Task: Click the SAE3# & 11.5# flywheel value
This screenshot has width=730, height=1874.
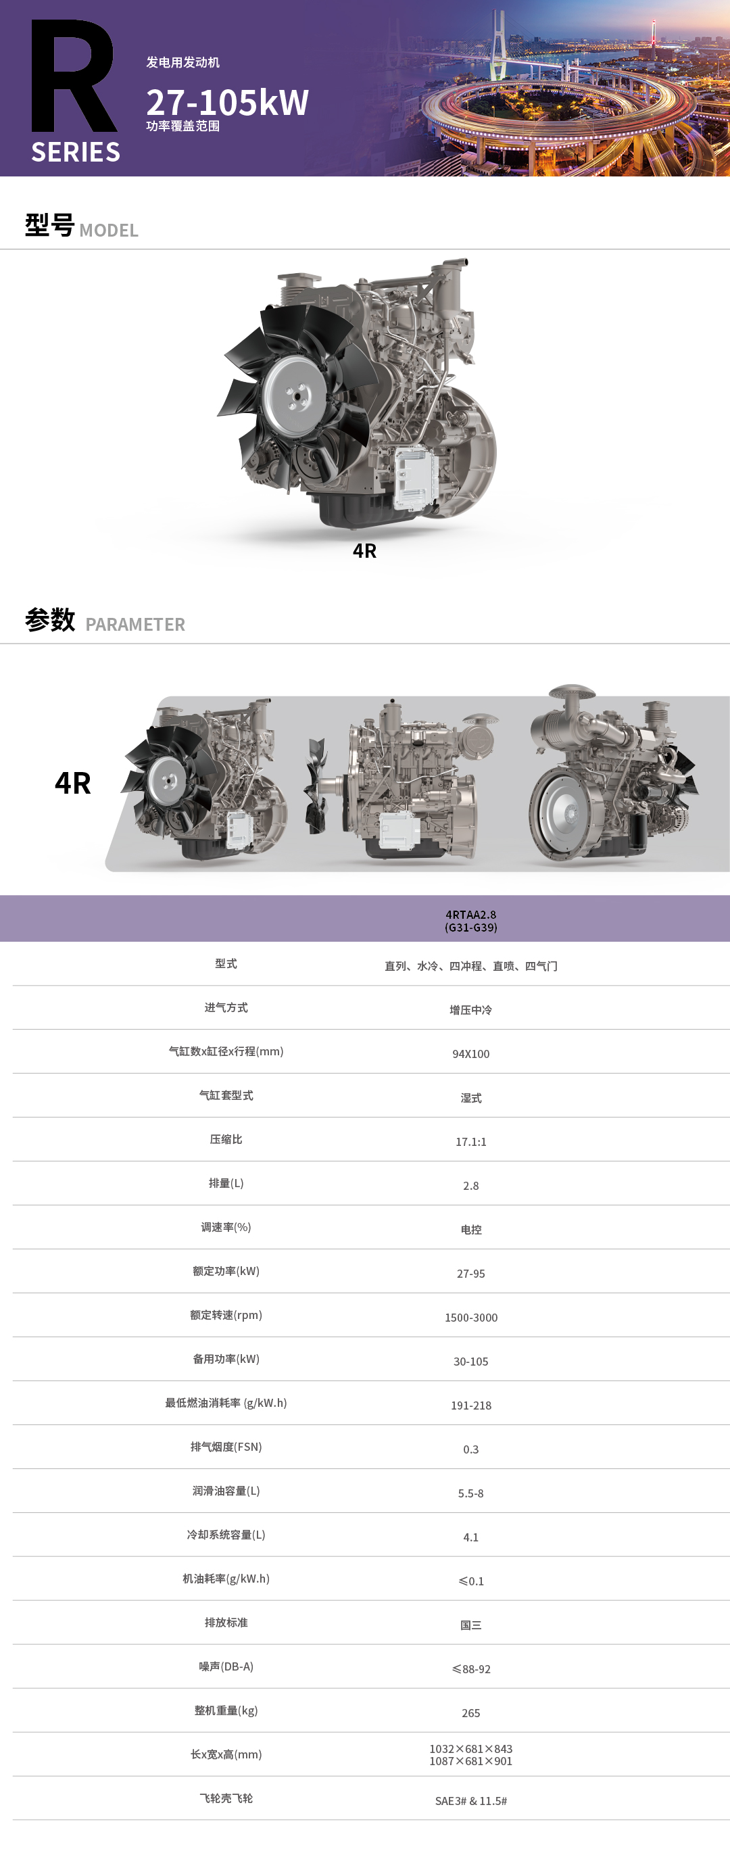Action: (470, 1800)
